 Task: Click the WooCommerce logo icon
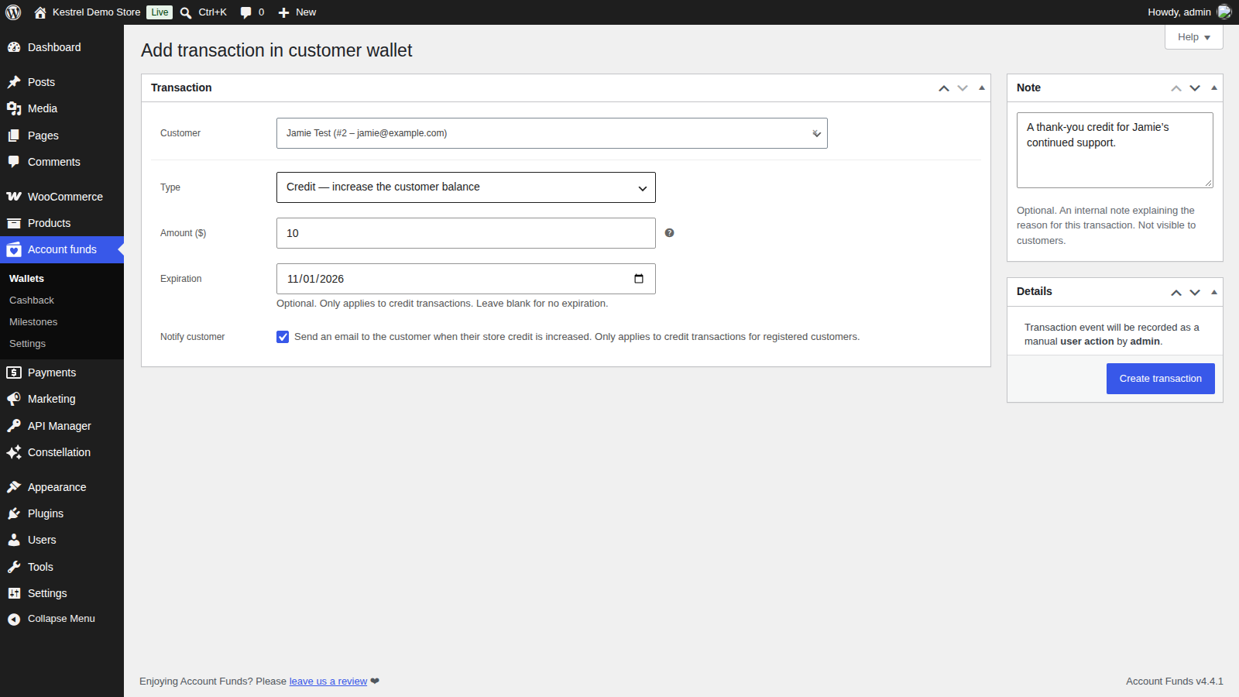click(x=14, y=197)
